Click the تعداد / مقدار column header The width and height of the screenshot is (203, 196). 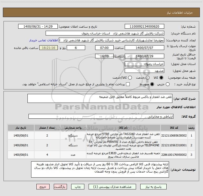[47, 128]
